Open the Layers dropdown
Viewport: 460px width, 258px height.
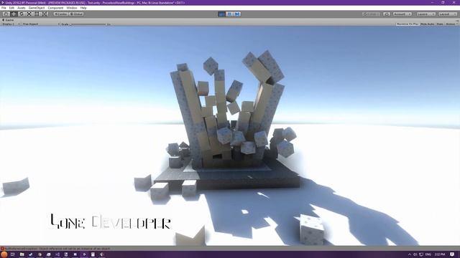click(x=425, y=14)
